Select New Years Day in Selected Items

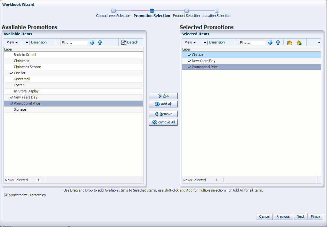251,61
